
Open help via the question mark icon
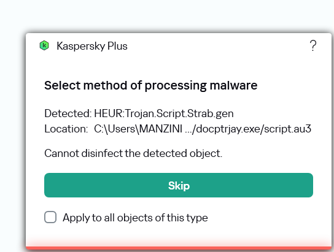[313, 46]
